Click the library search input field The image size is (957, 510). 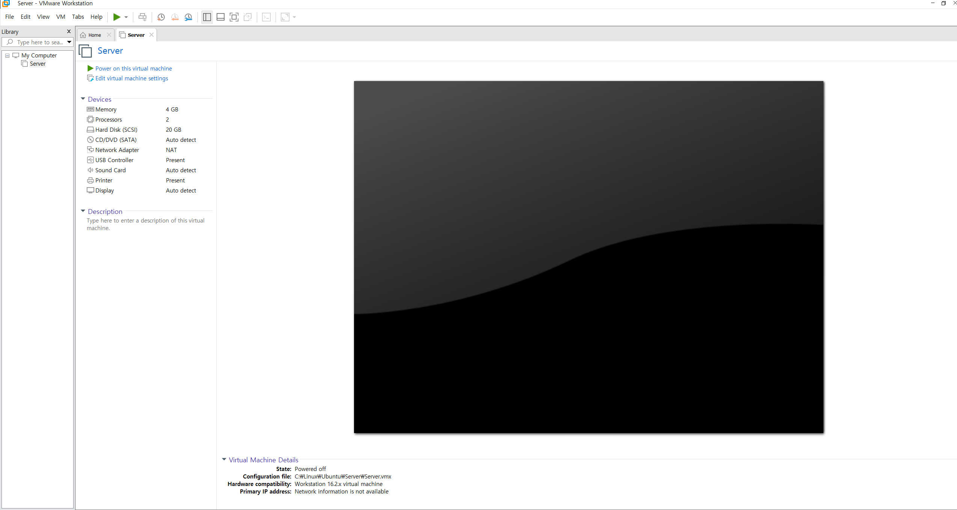click(39, 42)
